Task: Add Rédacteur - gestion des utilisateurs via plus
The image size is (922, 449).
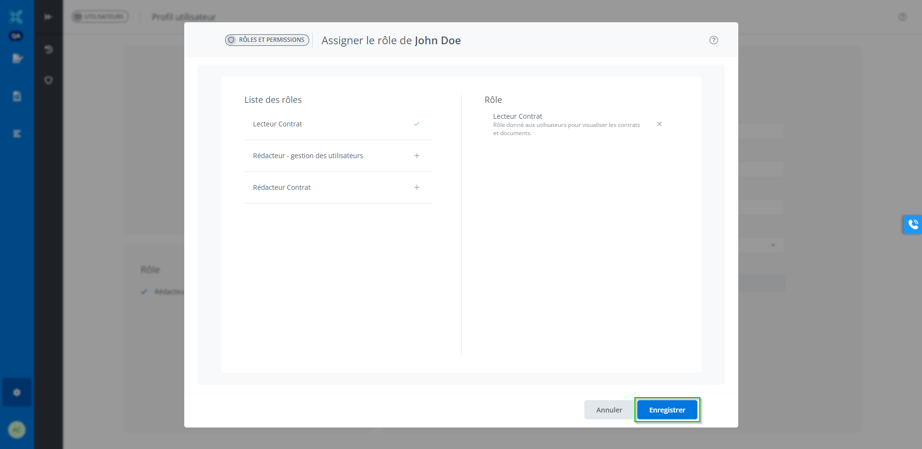Action: click(417, 156)
